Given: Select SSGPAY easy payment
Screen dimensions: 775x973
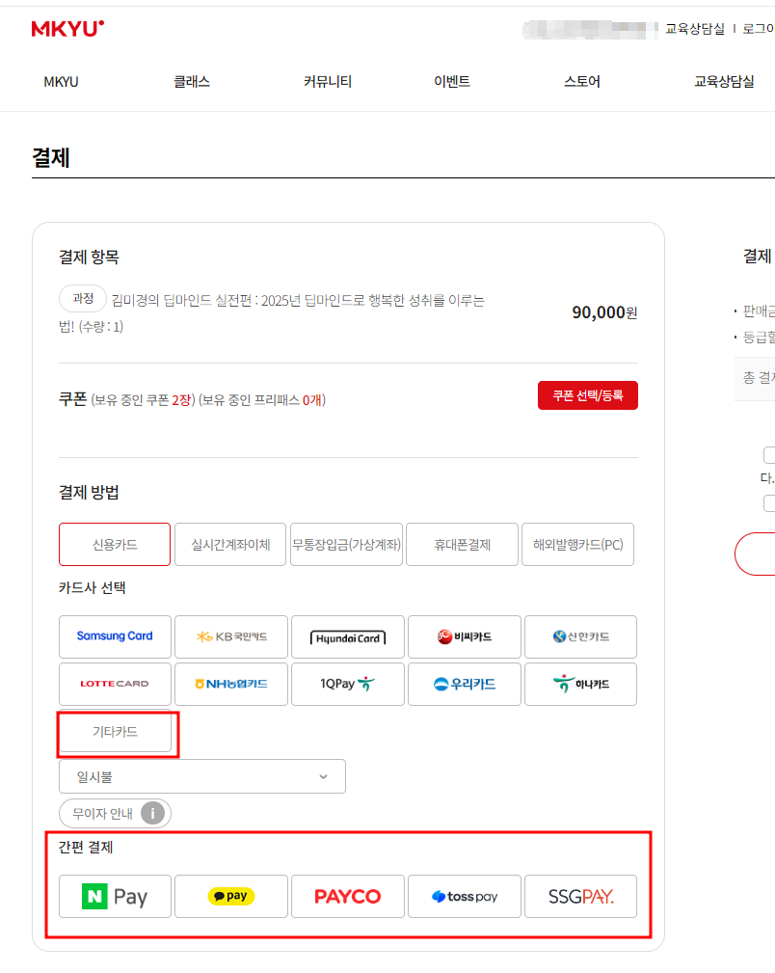Looking at the screenshot, I should point(580,897).
